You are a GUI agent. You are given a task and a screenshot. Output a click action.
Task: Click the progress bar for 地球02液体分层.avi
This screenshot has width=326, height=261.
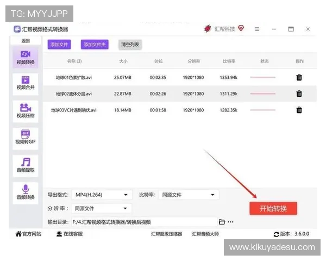[x=263, y=94]
